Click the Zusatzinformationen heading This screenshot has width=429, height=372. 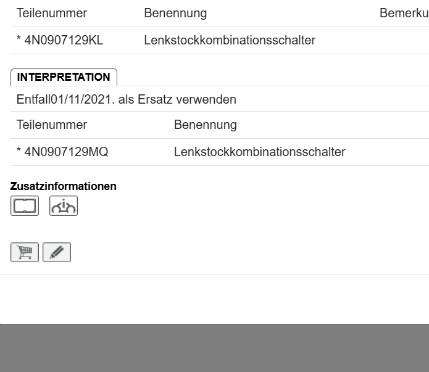pyautogui.click(x=64, y=186)
